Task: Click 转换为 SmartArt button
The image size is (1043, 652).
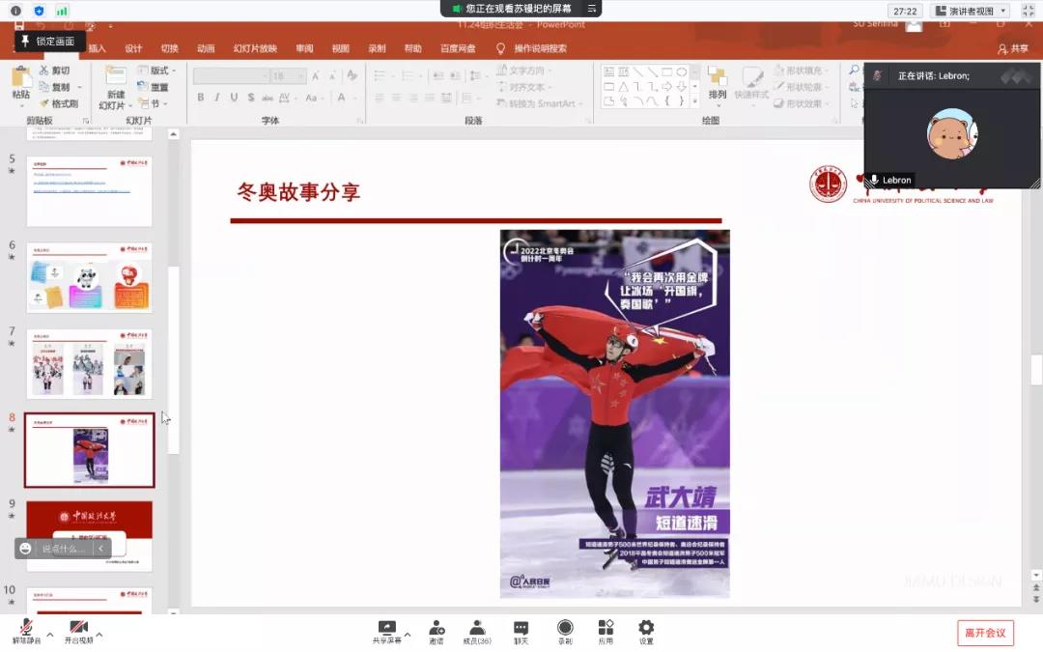Action: (x=540, y=103)
